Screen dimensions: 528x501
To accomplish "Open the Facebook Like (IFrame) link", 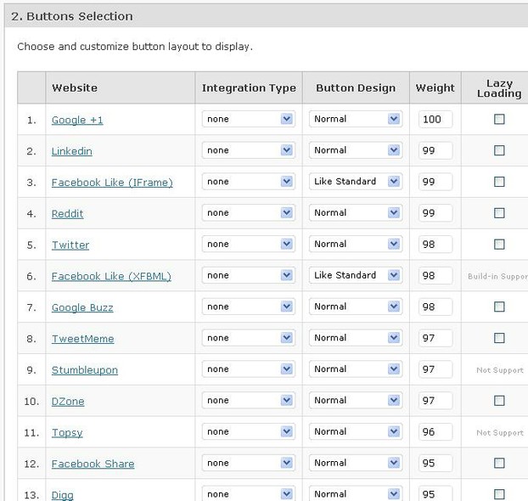I will tap(112, 183).
